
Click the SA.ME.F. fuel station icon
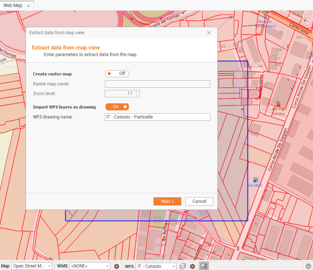click(x=255, y=180)
